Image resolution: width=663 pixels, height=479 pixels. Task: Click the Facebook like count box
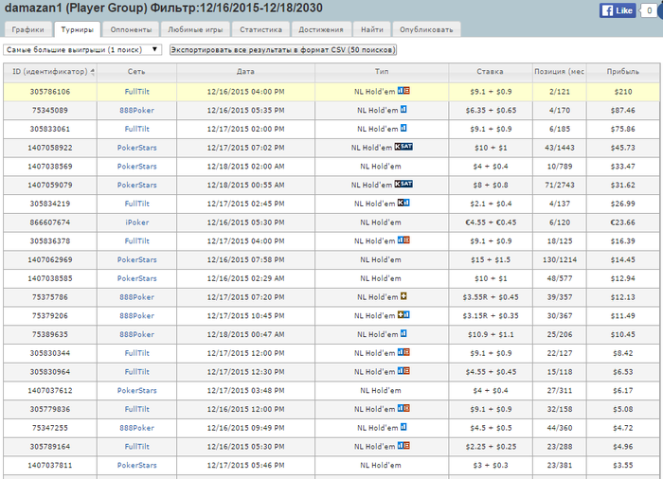click(x=650, y=10)
